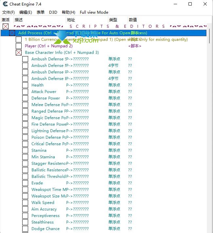213x233 pixels.
Task: Select the Weakspot Size row description
Action: point(49,196)
